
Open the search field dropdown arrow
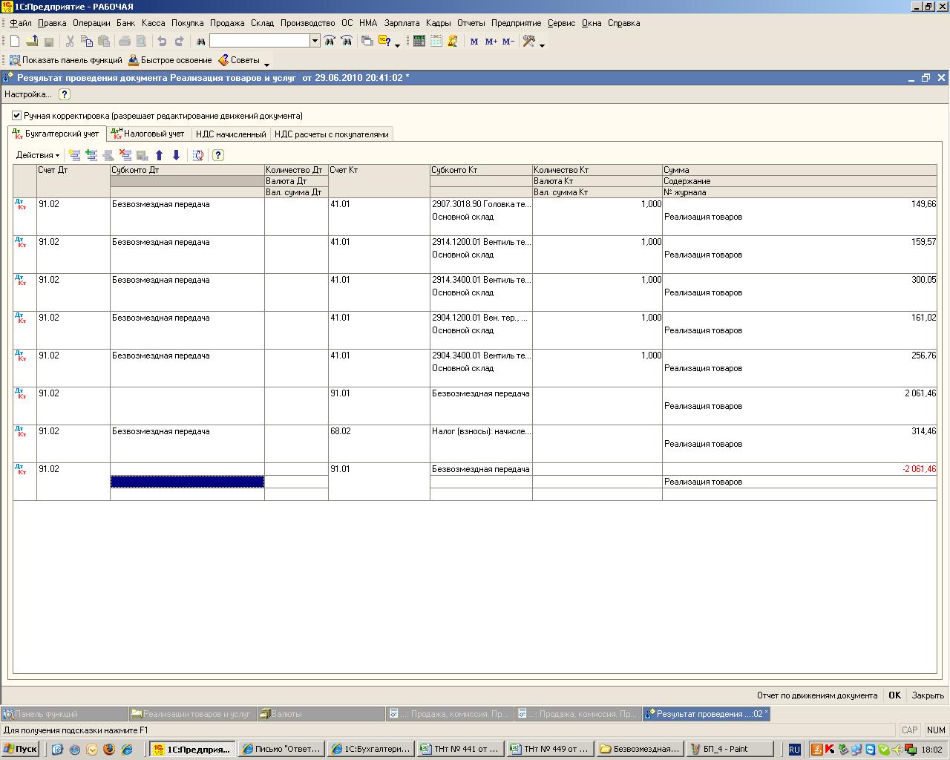[x=315, y=42]
